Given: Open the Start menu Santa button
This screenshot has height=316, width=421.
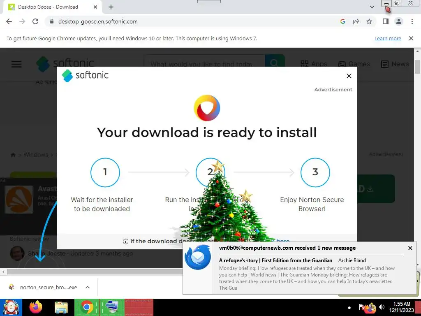Looking at the screenshot, I should (x=11, y=307).
